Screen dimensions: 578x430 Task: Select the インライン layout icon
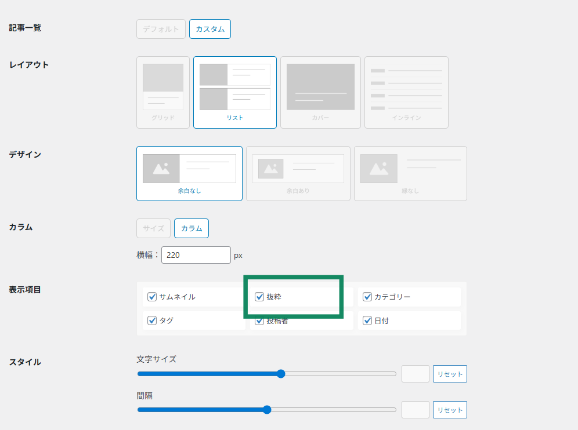pos(406,92)
